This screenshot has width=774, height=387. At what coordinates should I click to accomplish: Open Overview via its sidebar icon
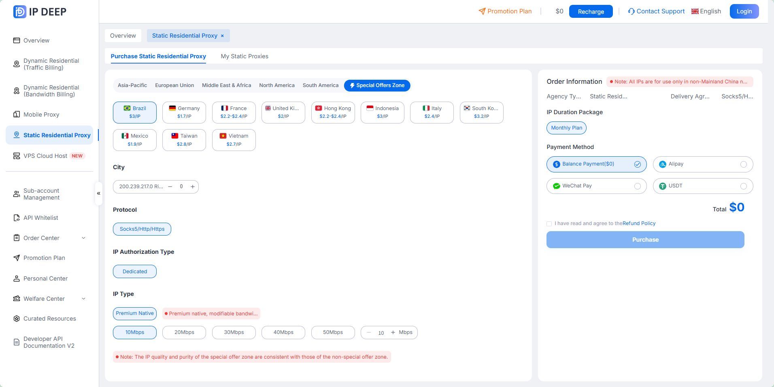[17, 40]
